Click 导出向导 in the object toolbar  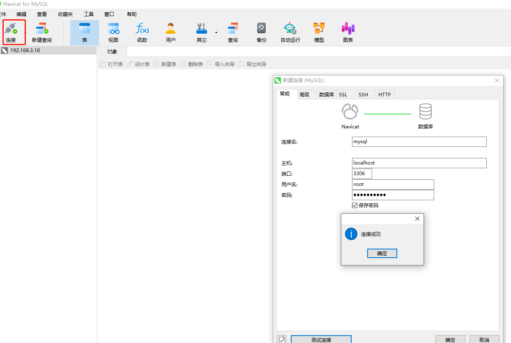coord(252,64)
